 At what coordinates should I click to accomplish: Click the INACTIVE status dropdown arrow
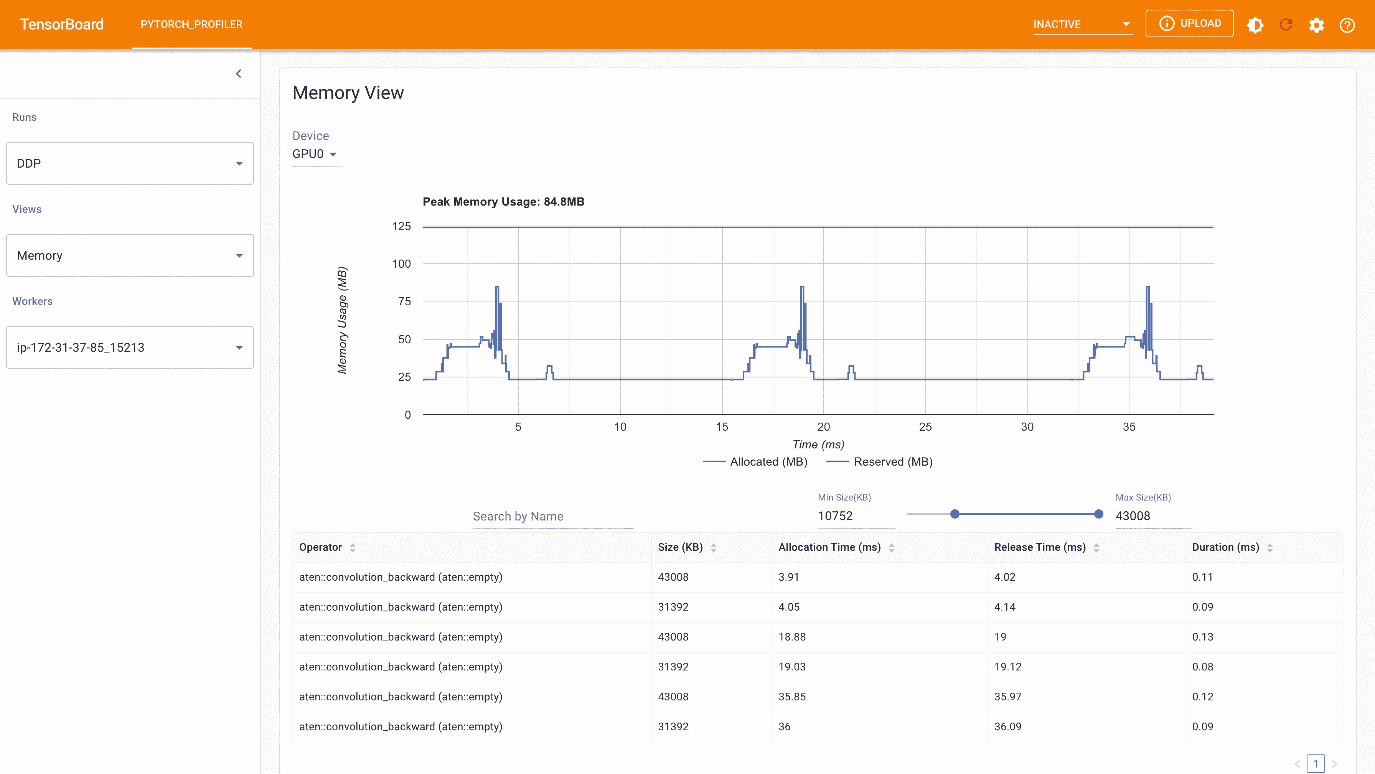[x=1125, y=25]
